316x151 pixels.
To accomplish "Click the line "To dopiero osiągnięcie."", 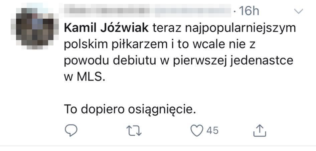I will coord(130,109).
